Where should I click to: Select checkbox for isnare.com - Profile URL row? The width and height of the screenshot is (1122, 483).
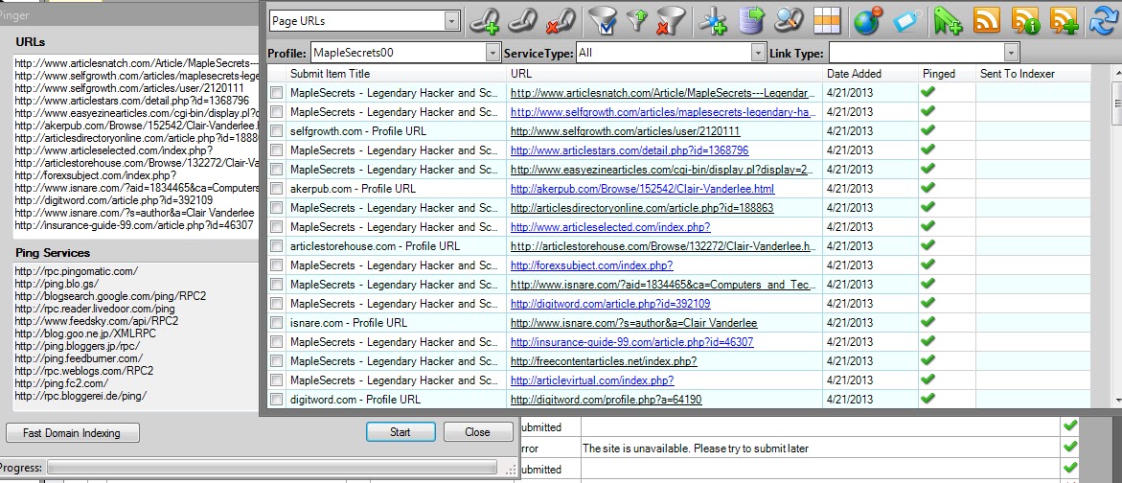pyautogui.click(x=276, y=323)
